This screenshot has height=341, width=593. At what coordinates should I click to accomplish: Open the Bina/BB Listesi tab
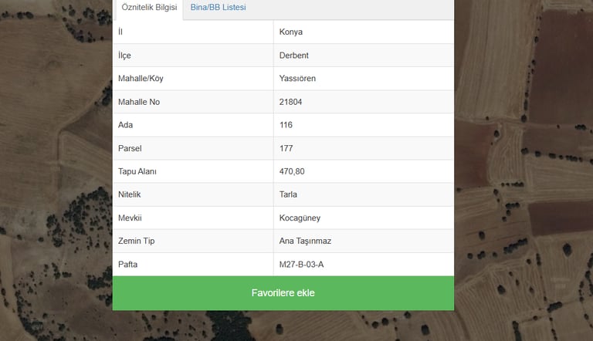219,8
